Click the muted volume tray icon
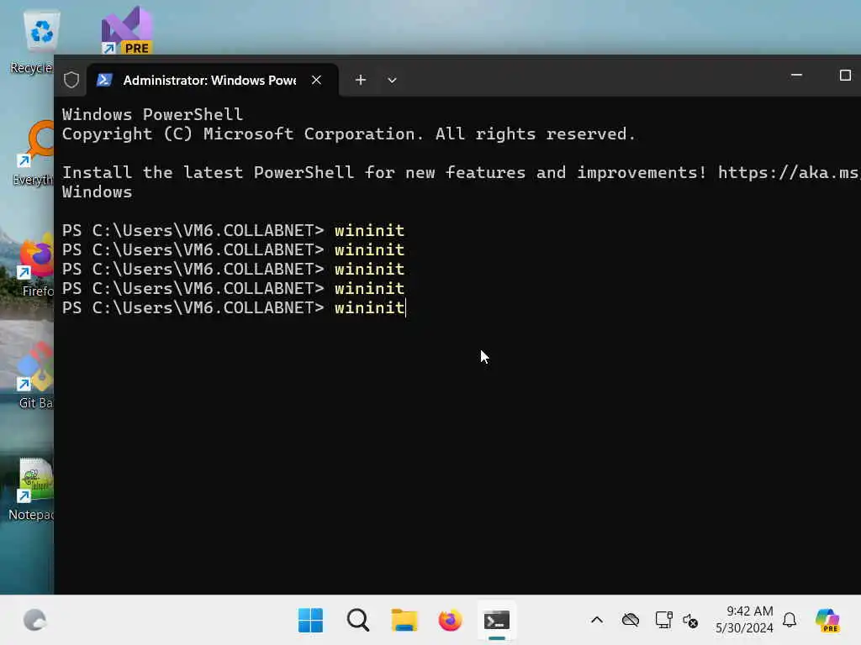The image size is (861, 645). tap(690, 621)
